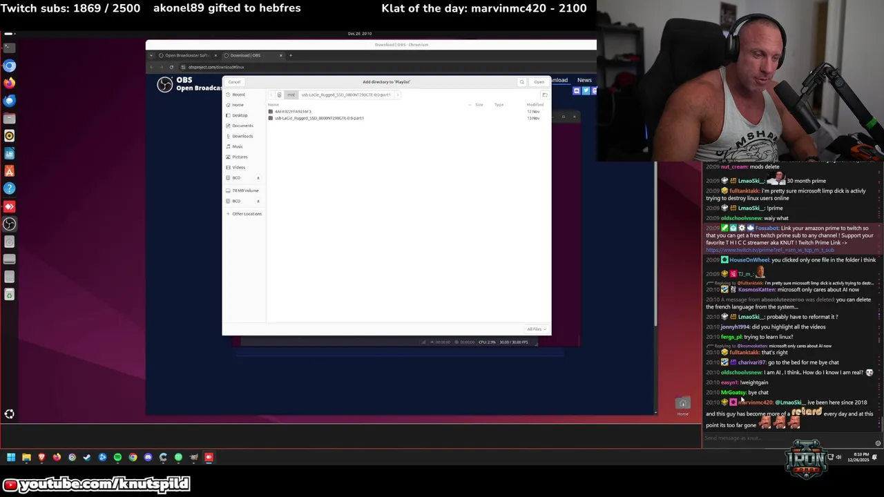Open Ubuntu Software from the dock
Image resolution: width=884 pixels, height=497 pixels.
[x=9, y=171]
